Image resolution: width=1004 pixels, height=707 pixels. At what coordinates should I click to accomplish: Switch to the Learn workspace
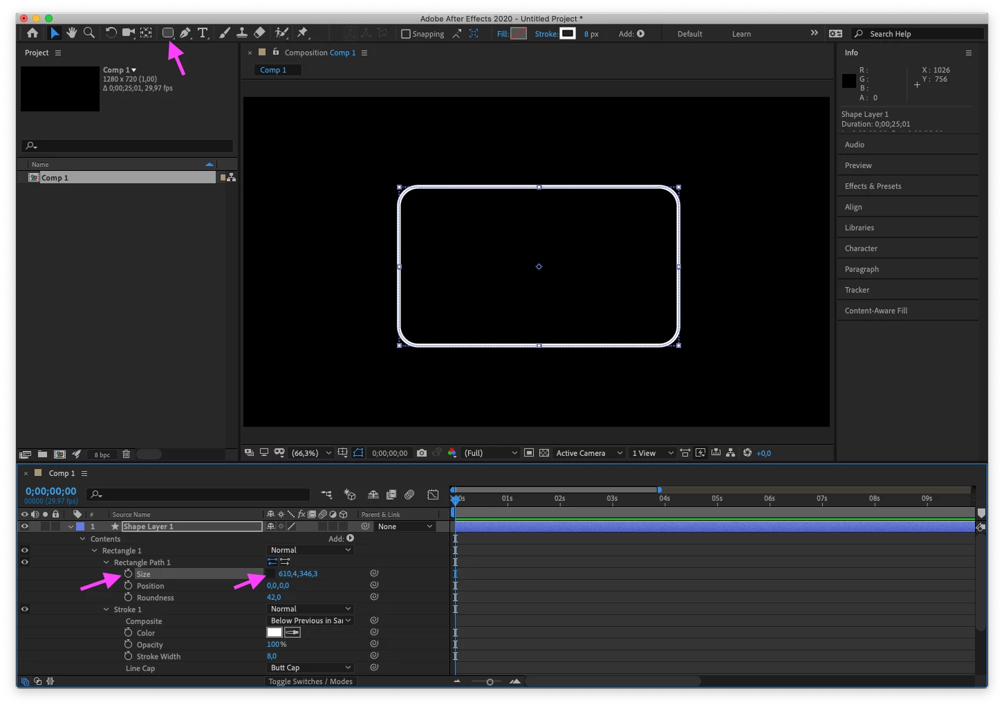[x=741, y=34]
